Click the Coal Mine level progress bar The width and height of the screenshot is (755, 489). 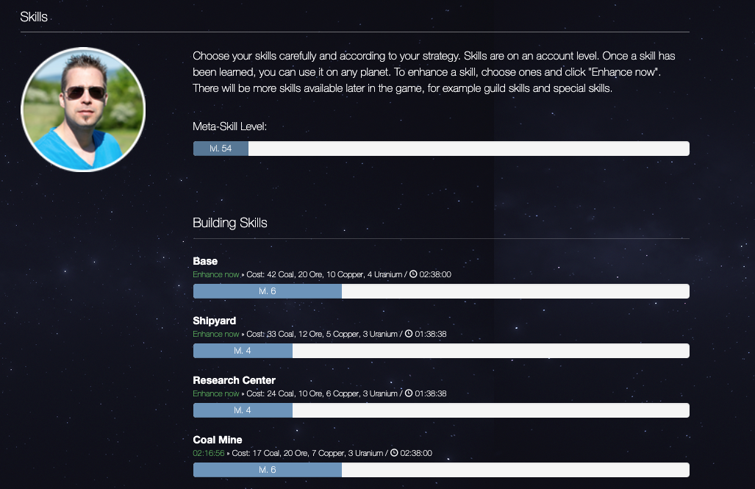pos(441,470)
